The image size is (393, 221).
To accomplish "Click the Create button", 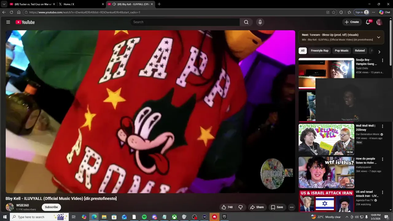I will point(352,22).
